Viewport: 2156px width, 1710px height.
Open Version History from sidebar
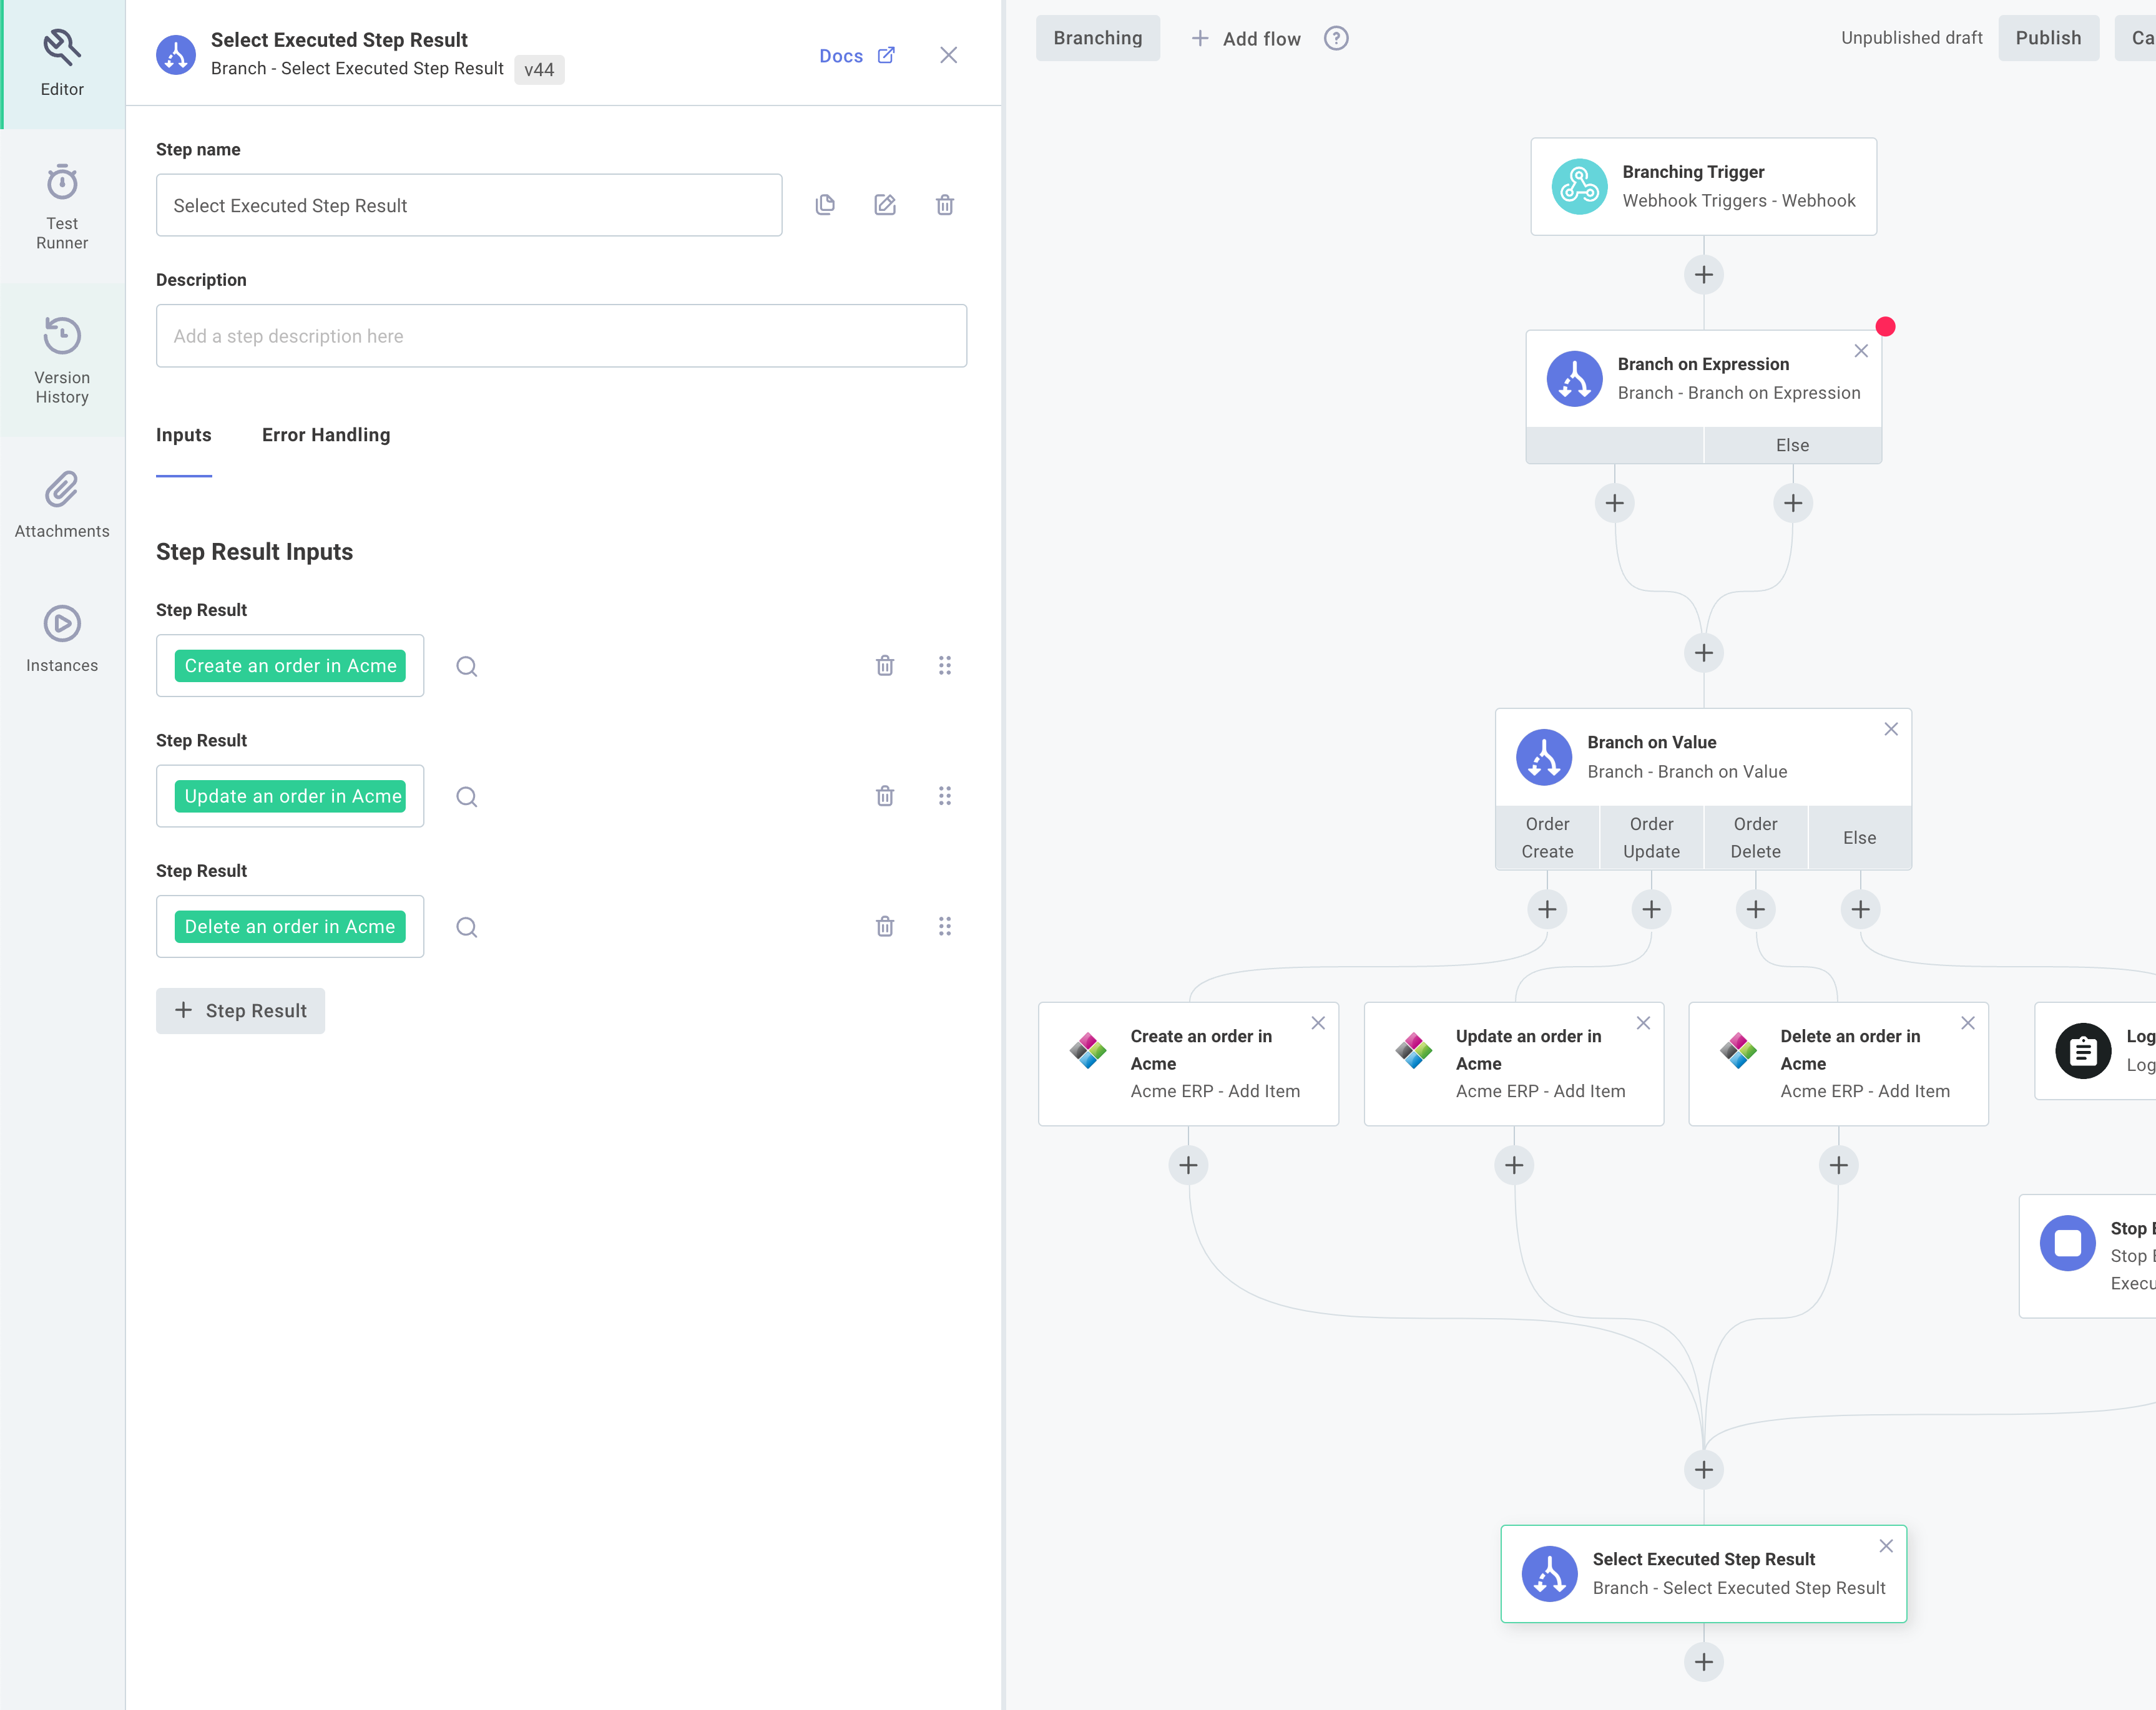click(62, 360)
